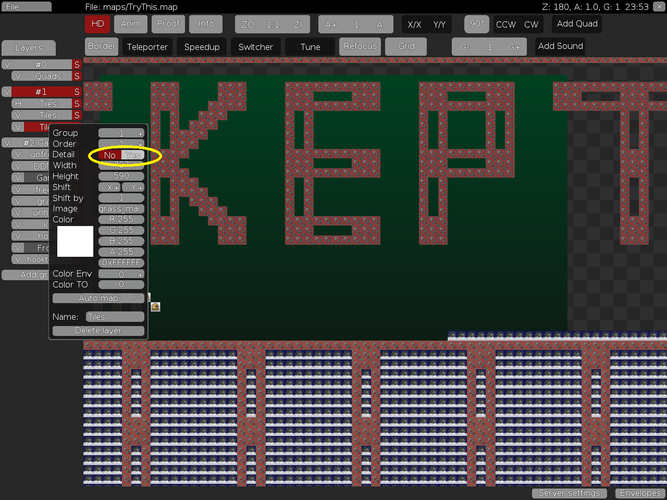Flip horizontally with the X/X button
Image resolution: width=667 pixels, height=500 pixels.
pos(414,24)
